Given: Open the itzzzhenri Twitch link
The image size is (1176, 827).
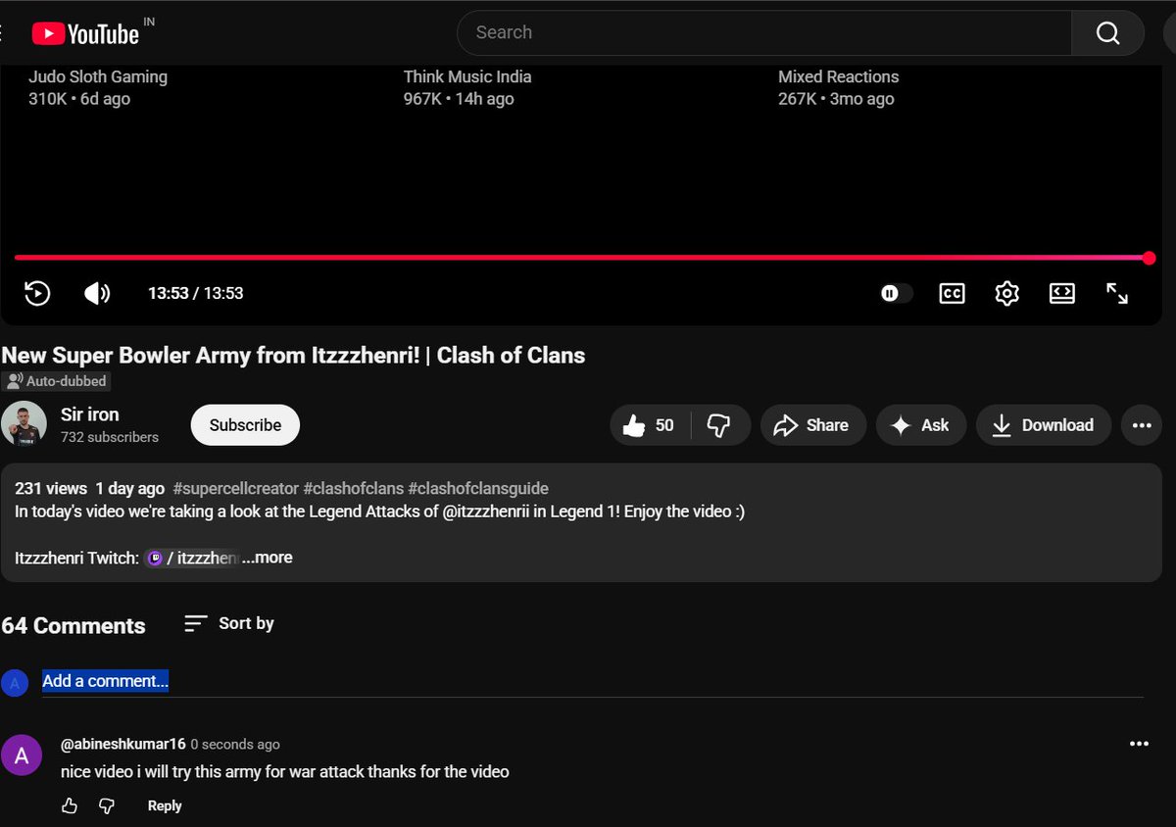Looking at the screenshot, I should (191, 558).
